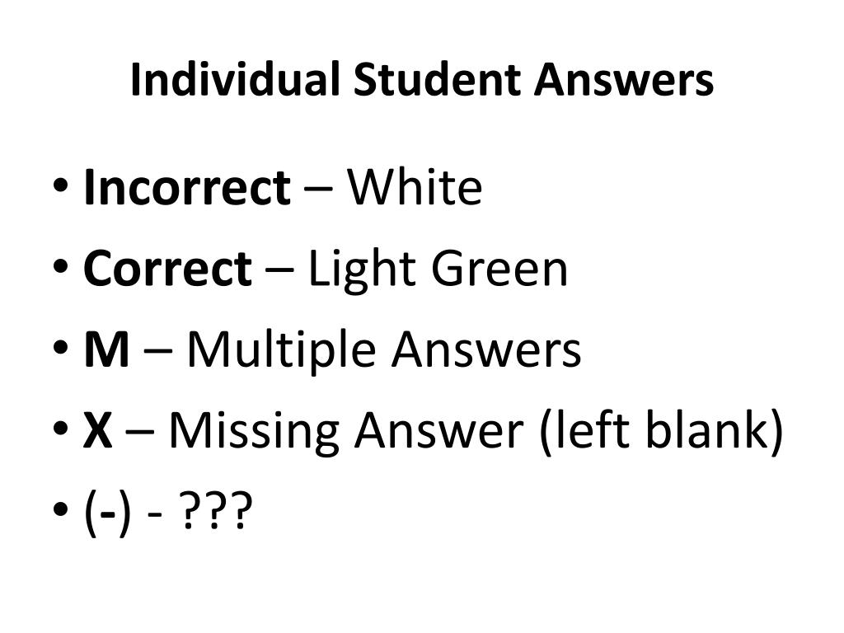Select the bold word Correct
Viewport: 844px width, 633px height.
(167, 268)
